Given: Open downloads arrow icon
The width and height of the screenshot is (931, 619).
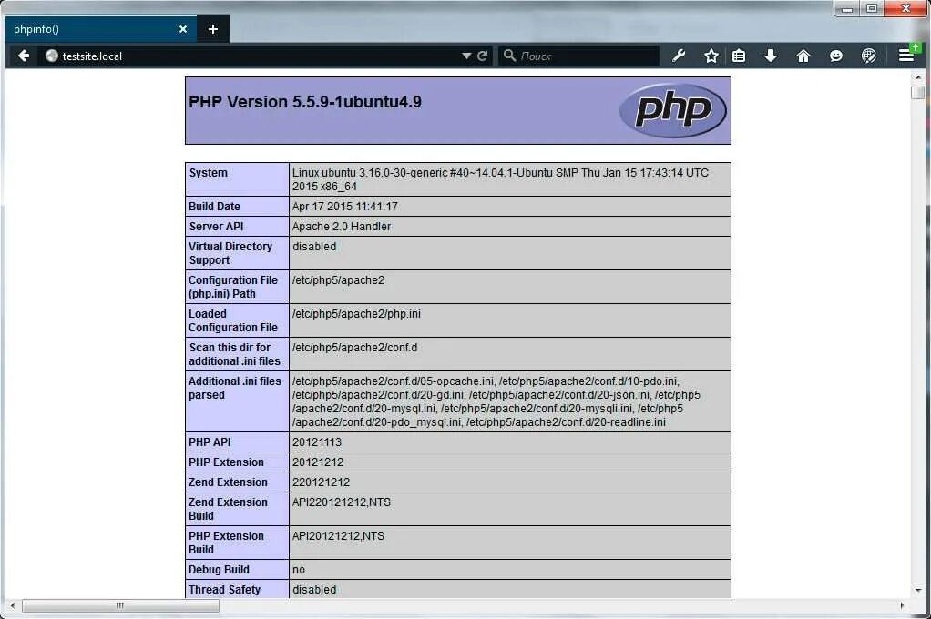Looking at the screenshot, I should [771, 56].
